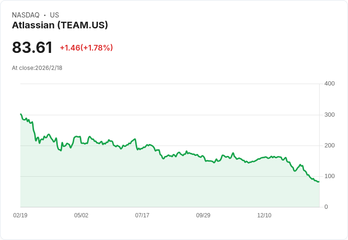Viewport: 348px width, 240px height.
Task: Open the Atlassian (TEAM.US) title
Action: click(60, 26)
